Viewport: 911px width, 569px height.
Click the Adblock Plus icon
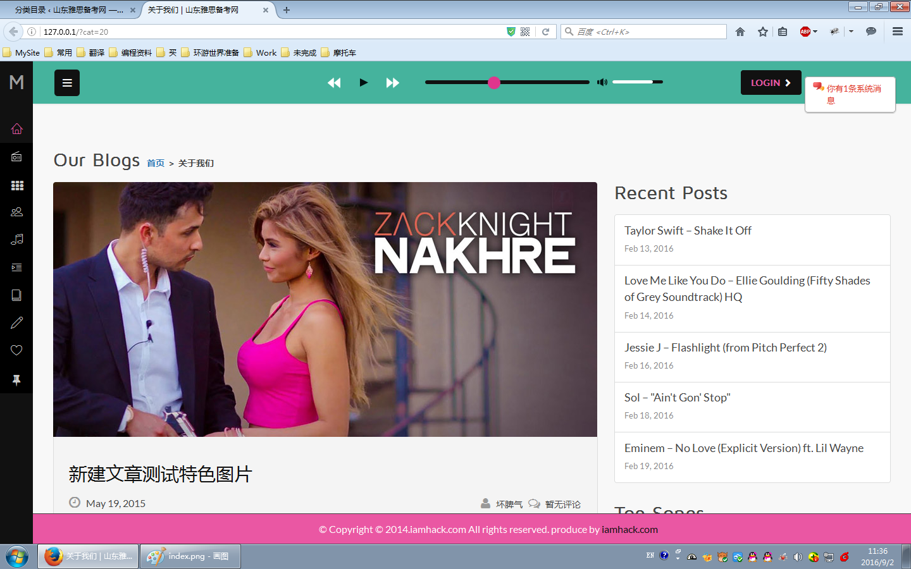point(805,32)
